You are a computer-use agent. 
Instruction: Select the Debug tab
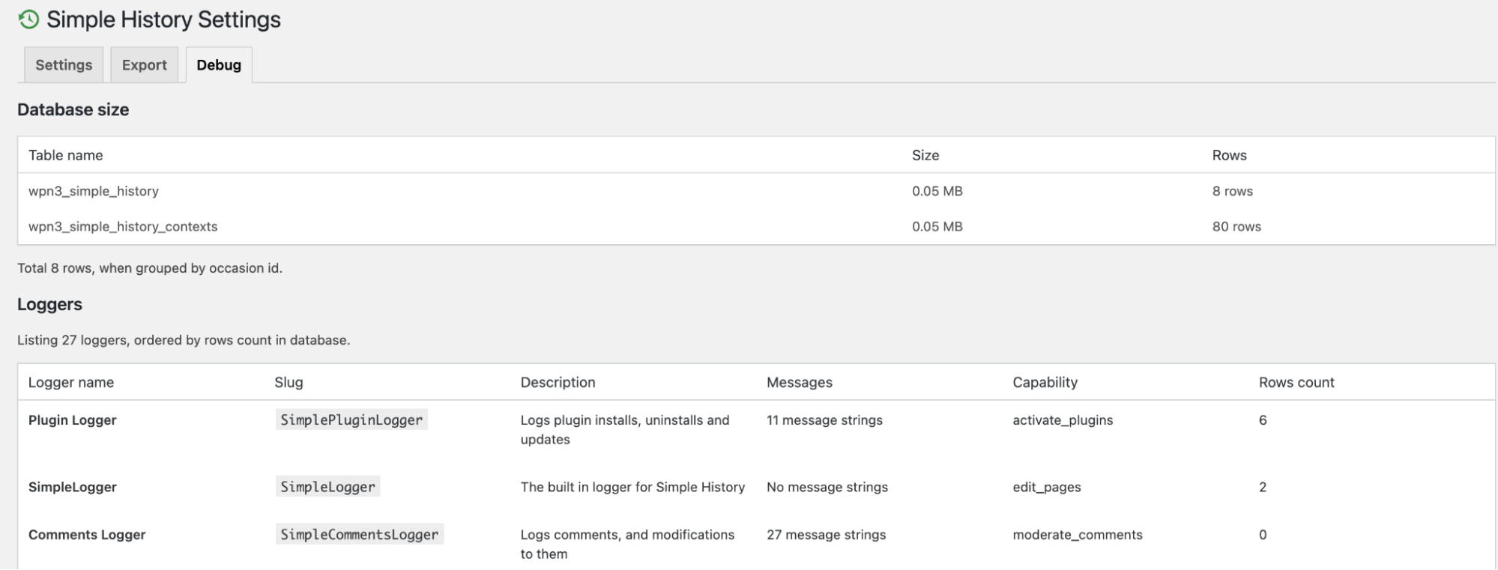coord(219,65)
